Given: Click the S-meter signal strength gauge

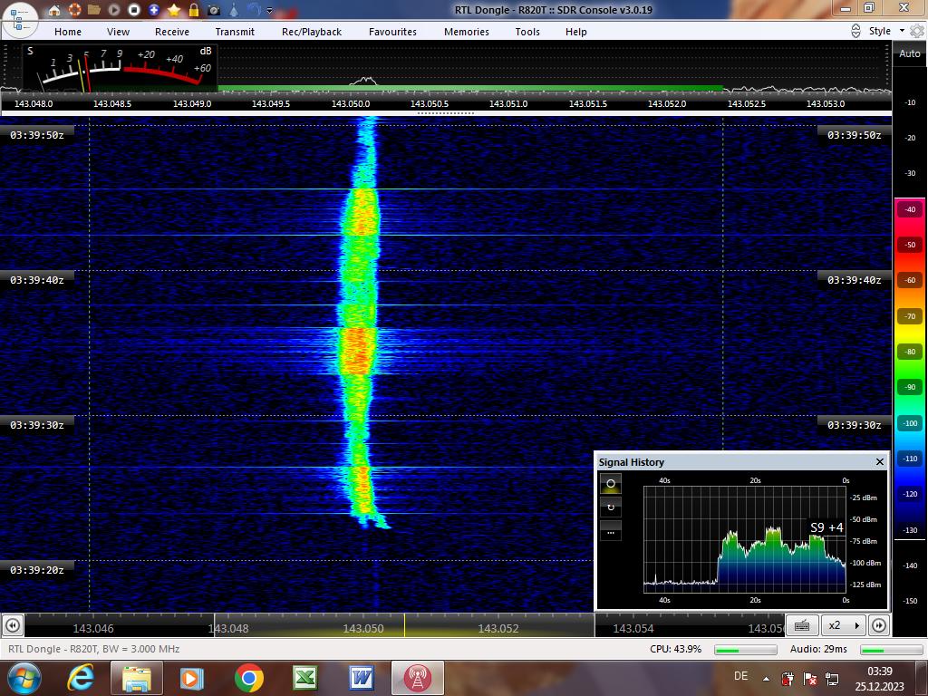Looking at the screenshot, I should pos(121,68).
